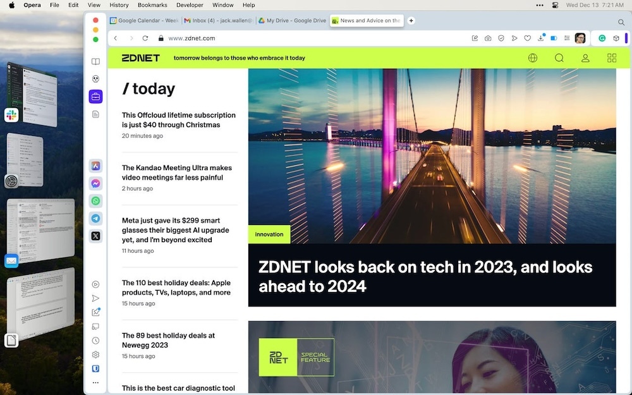Switch to the open-book workspace icon

point(95,62)
